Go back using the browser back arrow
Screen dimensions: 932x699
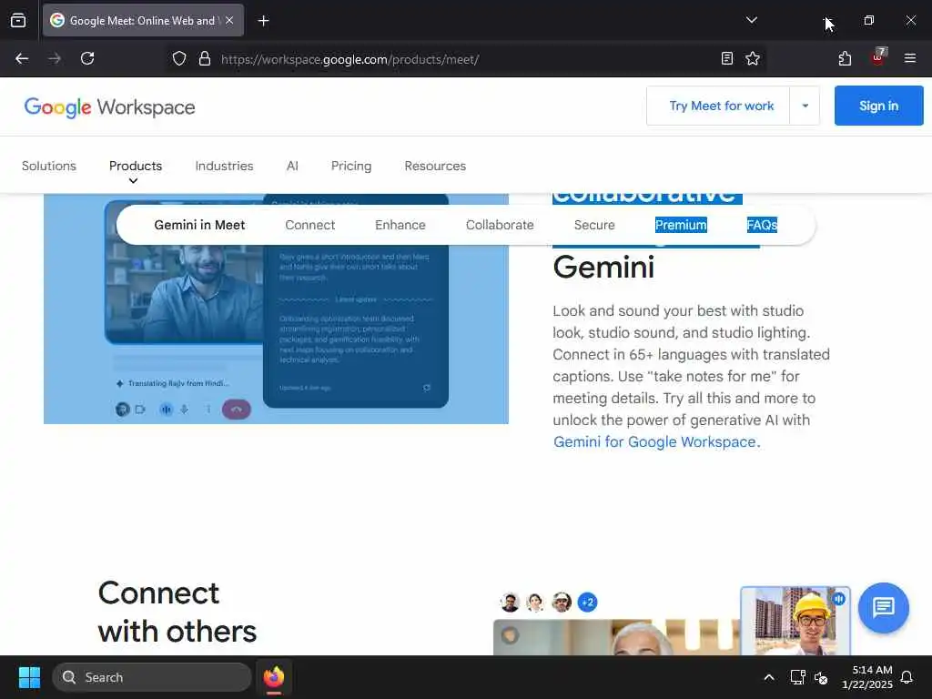click(22, 58)
